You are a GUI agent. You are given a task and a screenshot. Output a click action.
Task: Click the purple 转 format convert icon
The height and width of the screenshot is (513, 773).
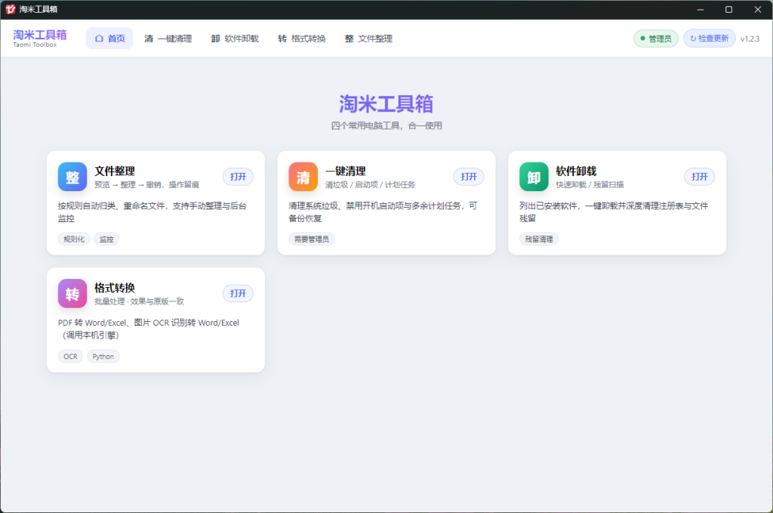pos(72,293)
